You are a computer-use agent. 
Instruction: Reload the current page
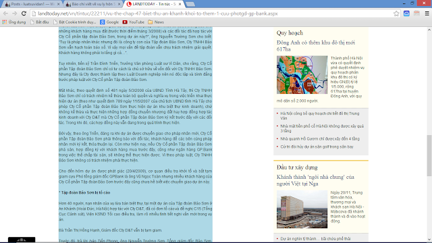click(x=24, y=13)
